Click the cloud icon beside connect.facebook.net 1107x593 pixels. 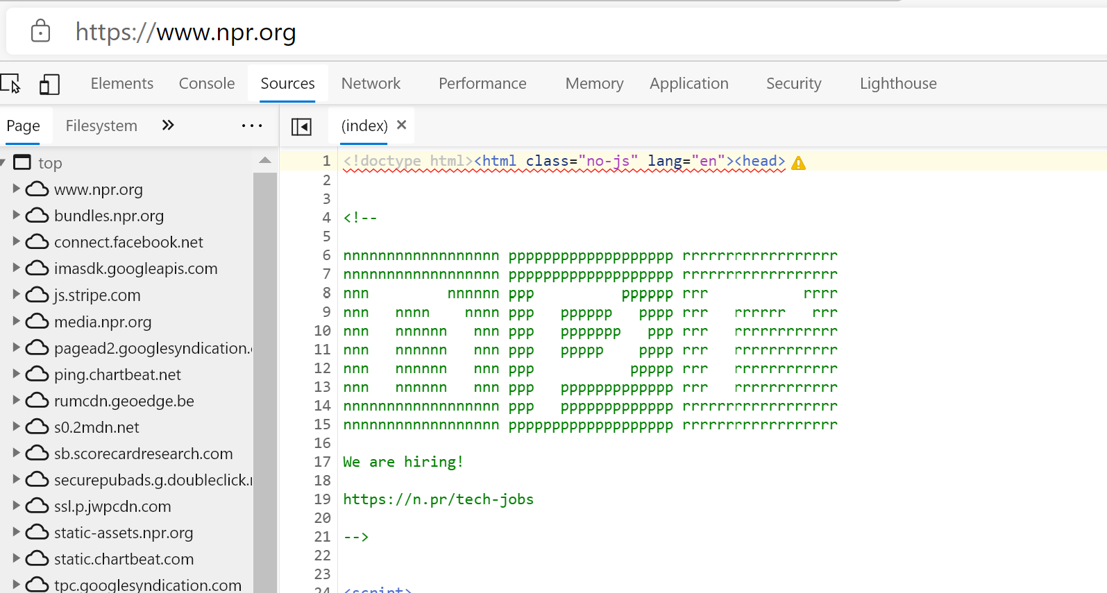(x=37, y=242)
